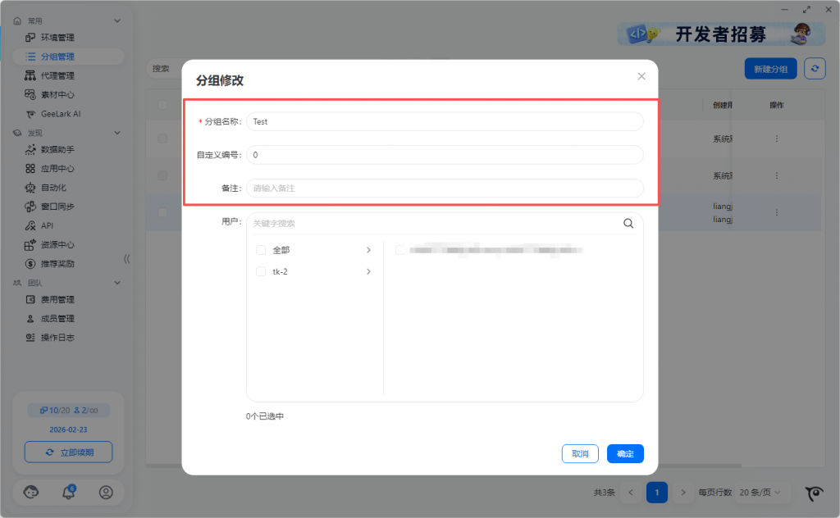
Task: Click the customer support face icon
Action: 32,492
